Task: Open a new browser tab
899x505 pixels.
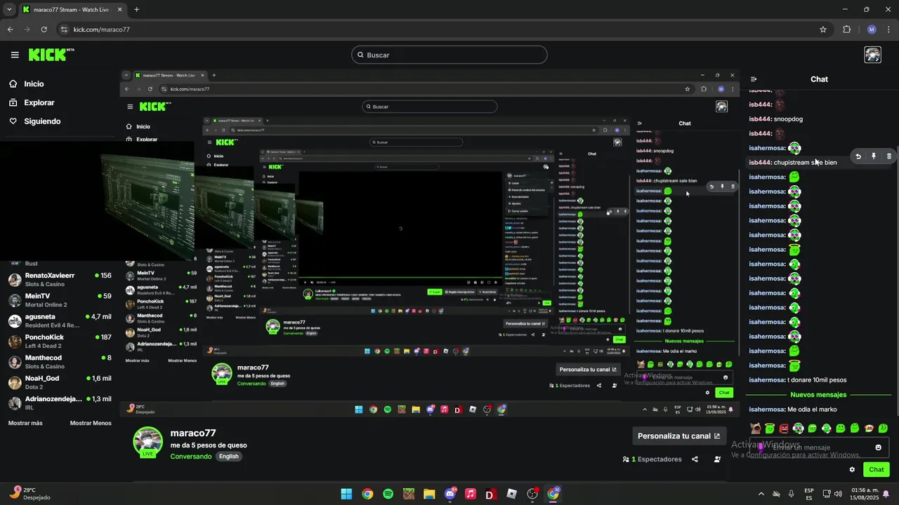Action: [x=136, y=10]
